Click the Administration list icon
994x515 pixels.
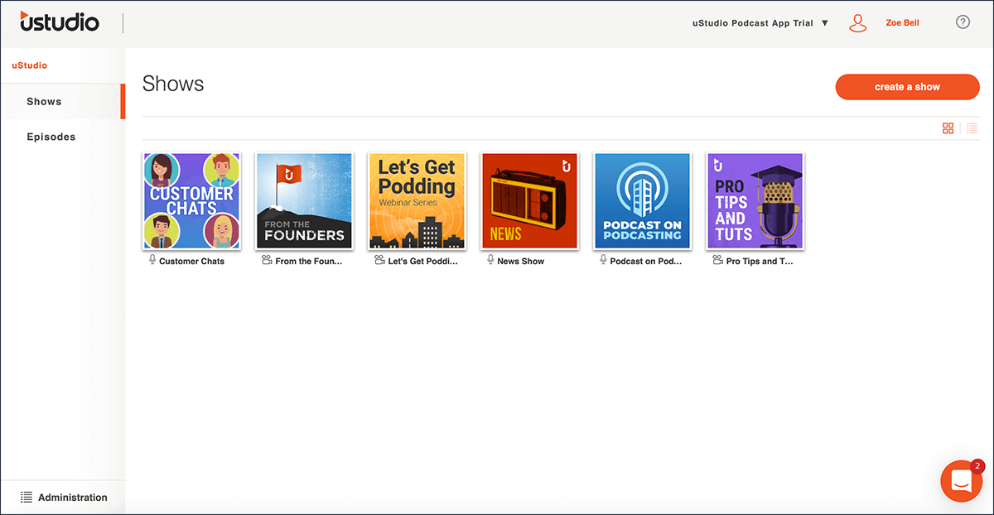pyautogui.click(x=27, y=498)
